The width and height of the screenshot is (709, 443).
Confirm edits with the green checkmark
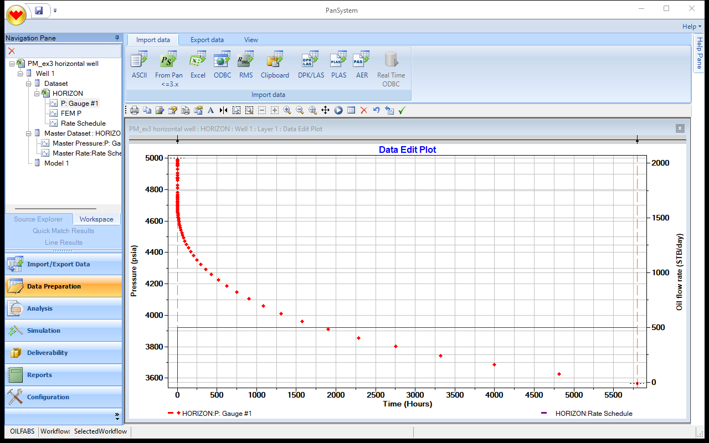click(402, 110)
